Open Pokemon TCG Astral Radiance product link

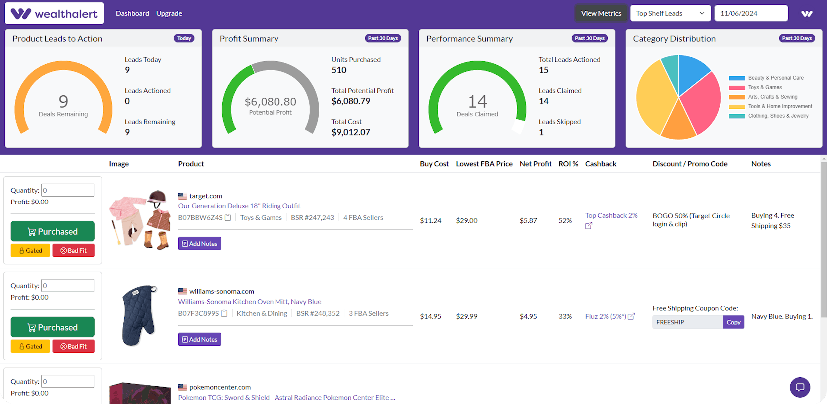pyautogui.click(x=286, y=398)
